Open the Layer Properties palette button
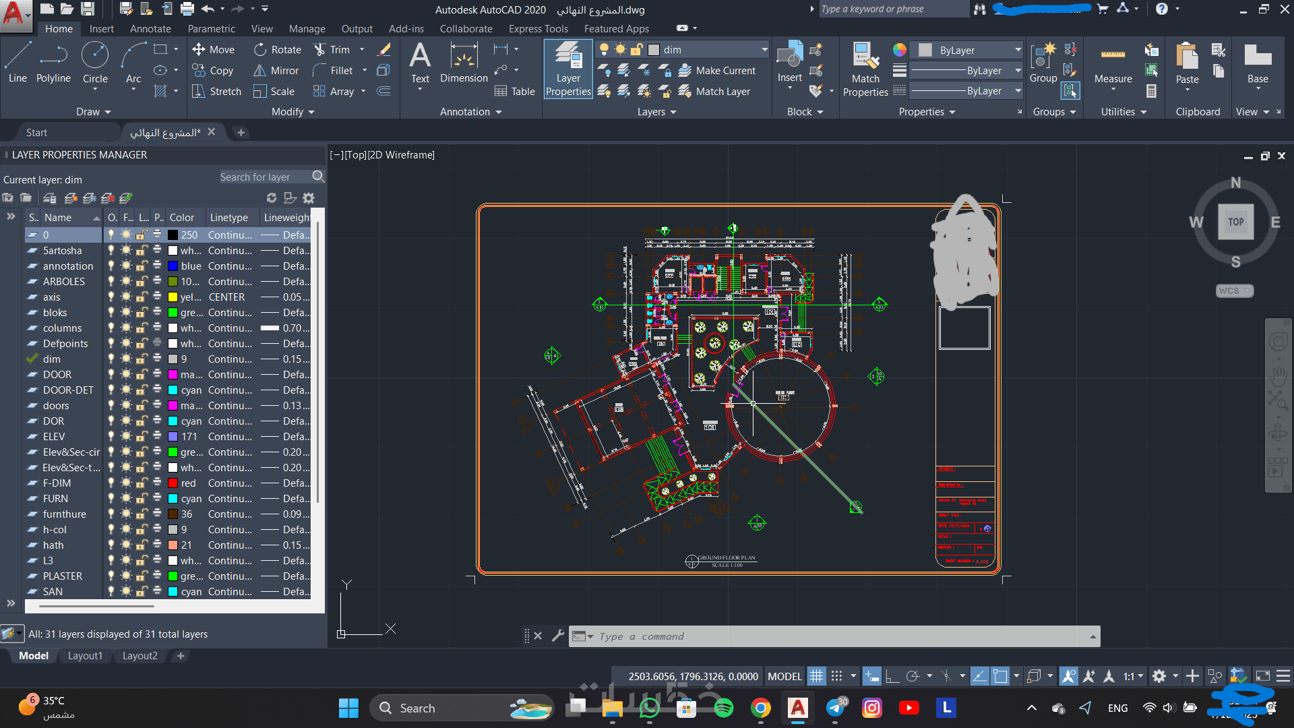The image size is (1294, 728). point(568,69)
